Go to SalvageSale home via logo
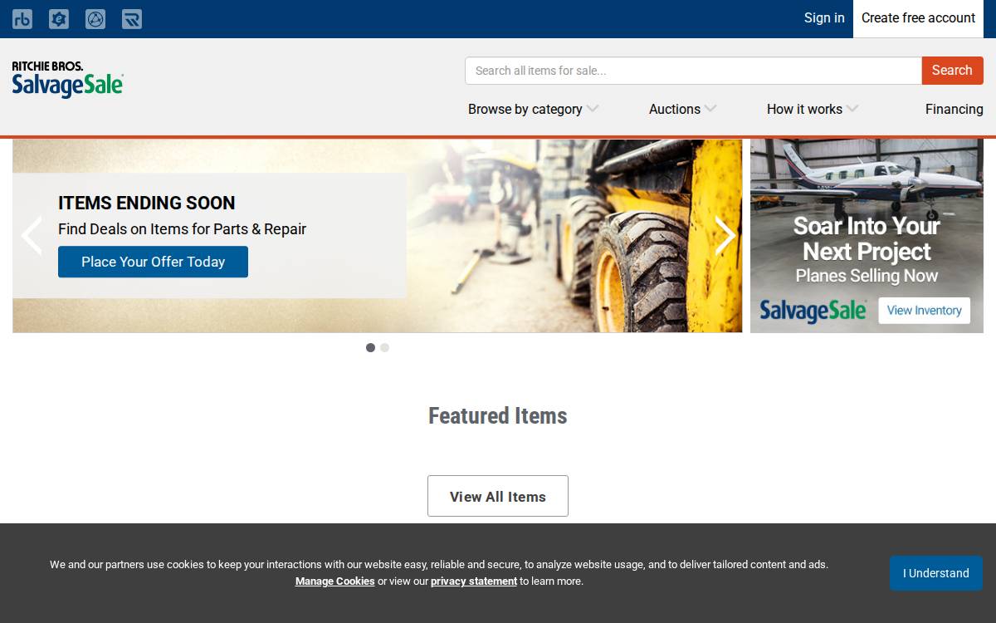996x623 pixels. 68,80
